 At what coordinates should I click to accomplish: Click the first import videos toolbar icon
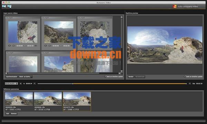4,6
